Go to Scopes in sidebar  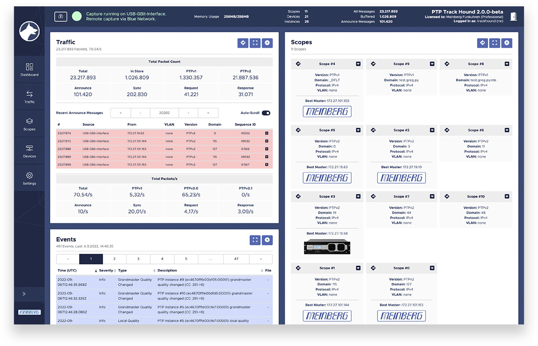29,124
